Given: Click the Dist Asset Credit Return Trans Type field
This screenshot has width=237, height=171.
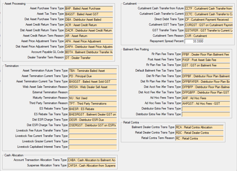Looking at the screenshot, I should [89, 30].
